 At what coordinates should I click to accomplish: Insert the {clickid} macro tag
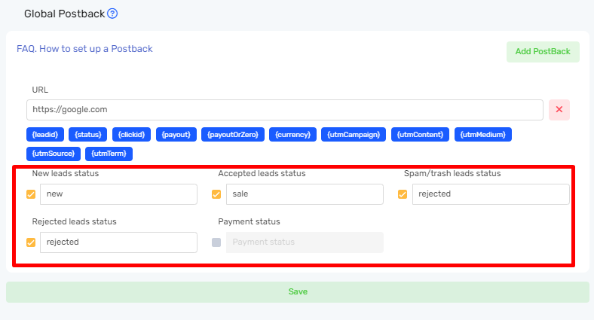[132, 135]
